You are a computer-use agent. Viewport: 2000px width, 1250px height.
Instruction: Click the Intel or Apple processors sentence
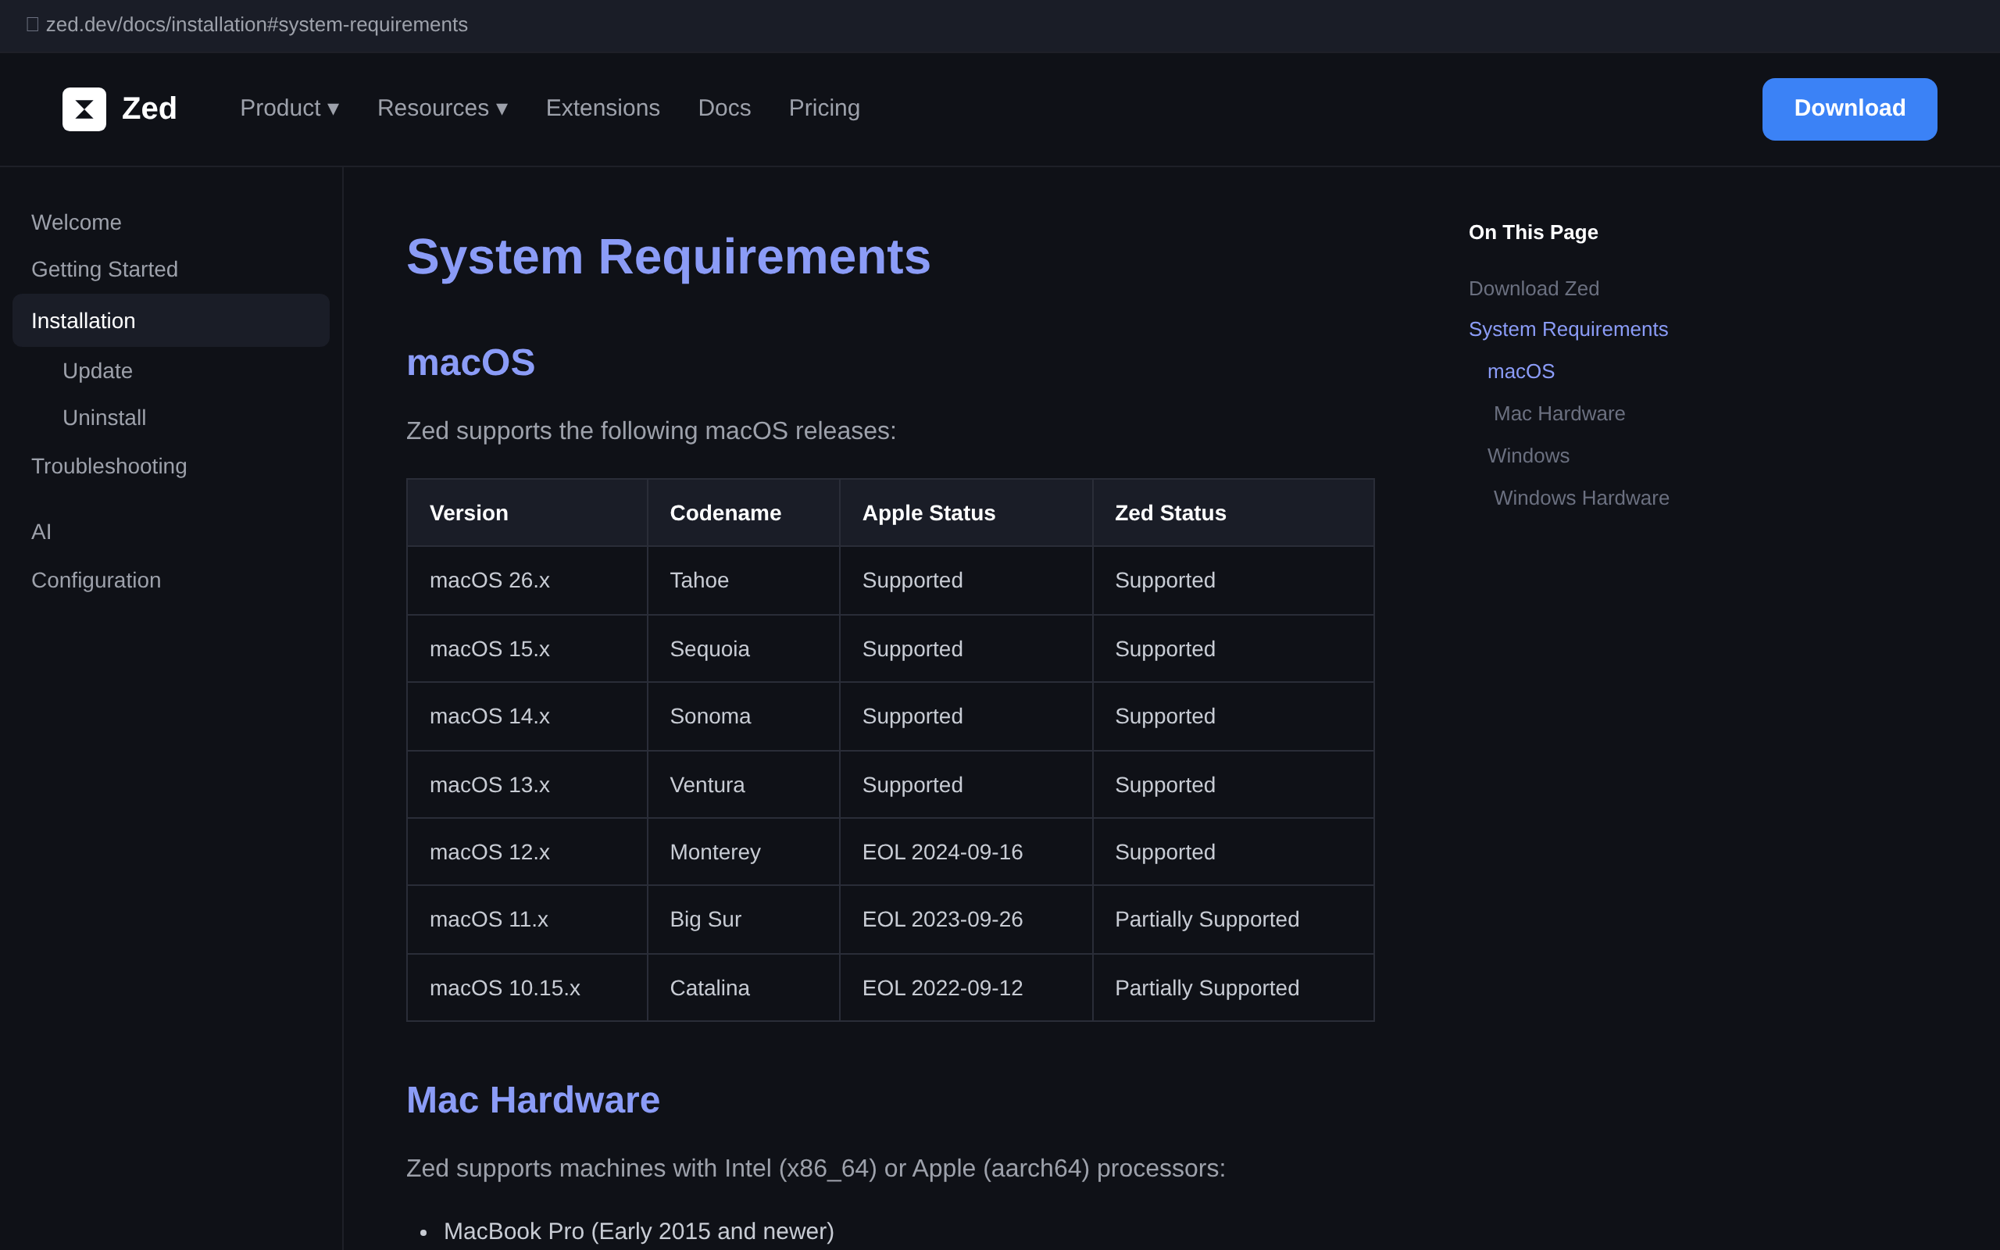[816, 1168]
